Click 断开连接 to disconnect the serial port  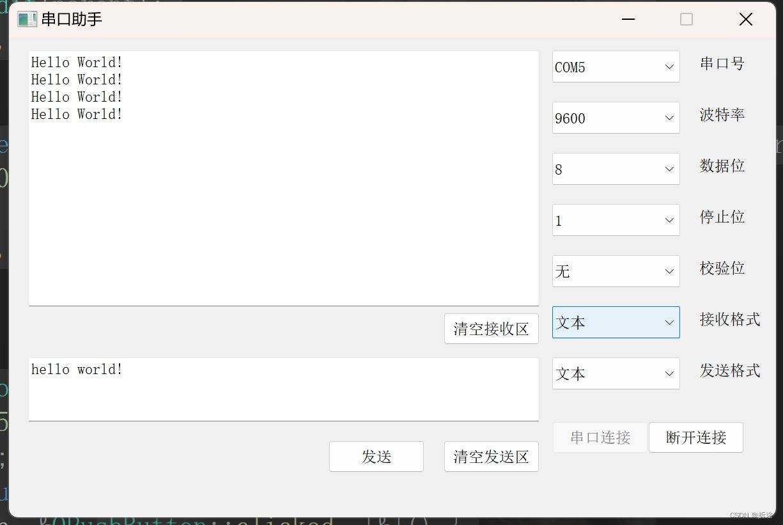[695, 437]
